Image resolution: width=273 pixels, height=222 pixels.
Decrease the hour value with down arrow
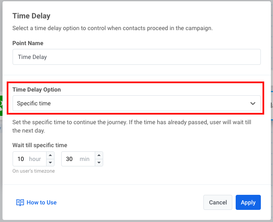point(50,163)
